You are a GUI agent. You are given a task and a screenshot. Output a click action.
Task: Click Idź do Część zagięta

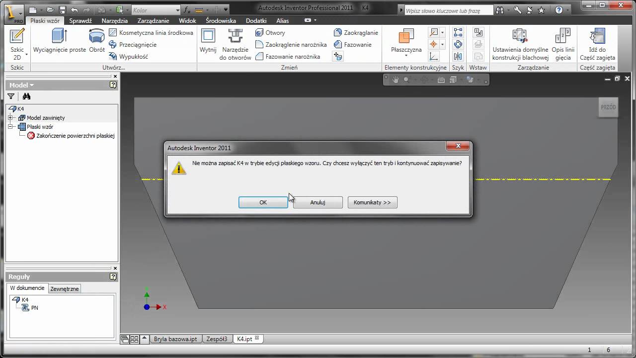coord(597,44)
